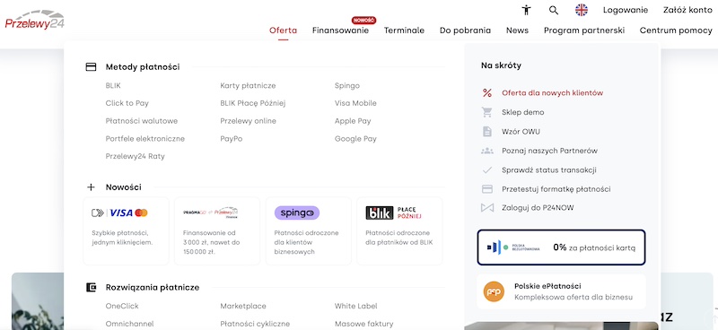Open the Click to Pay link
Image resolution: width=718 pixels, height=330 pixels.
(x=127, y=103)
